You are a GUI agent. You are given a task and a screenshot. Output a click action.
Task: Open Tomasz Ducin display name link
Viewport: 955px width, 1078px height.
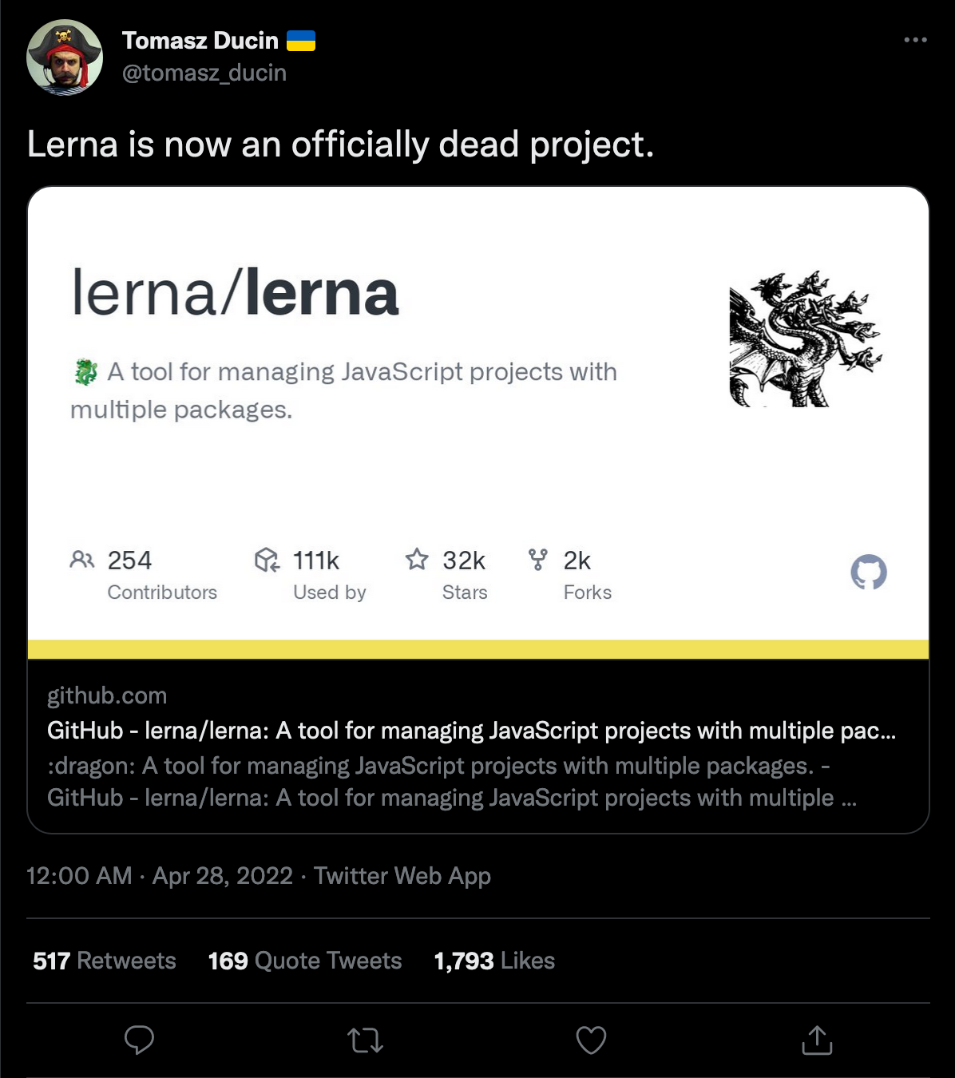click(200, 41)
